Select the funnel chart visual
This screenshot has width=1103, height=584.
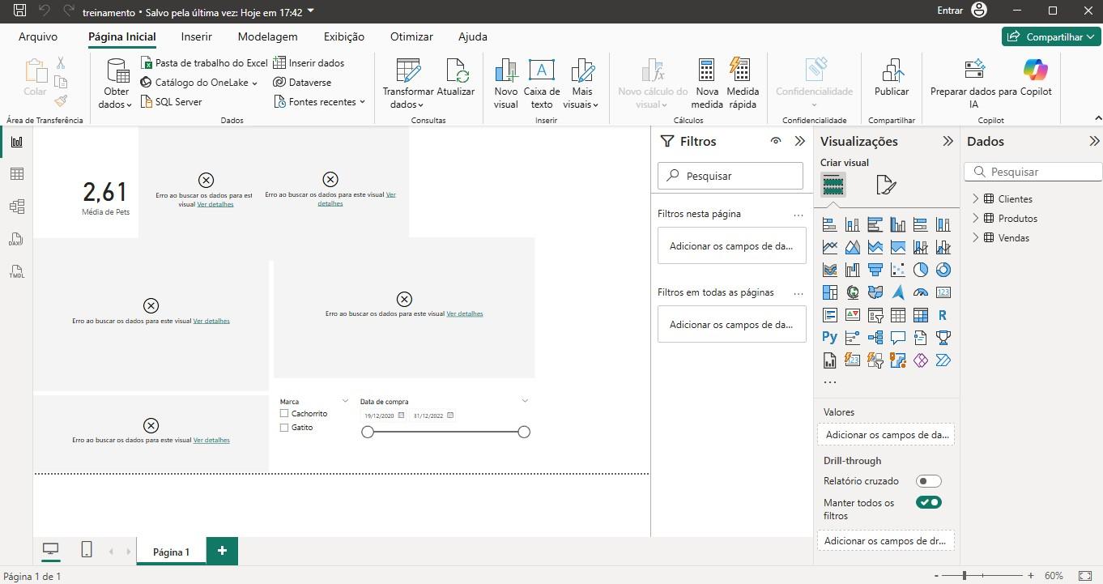pyautogui.click(x=875, y=270)
